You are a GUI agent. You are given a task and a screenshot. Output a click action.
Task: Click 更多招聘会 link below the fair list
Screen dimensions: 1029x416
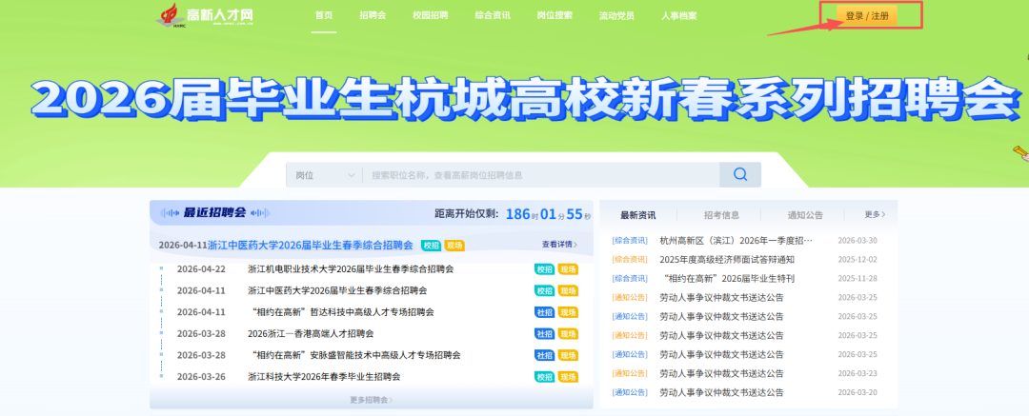coord(372,400)
